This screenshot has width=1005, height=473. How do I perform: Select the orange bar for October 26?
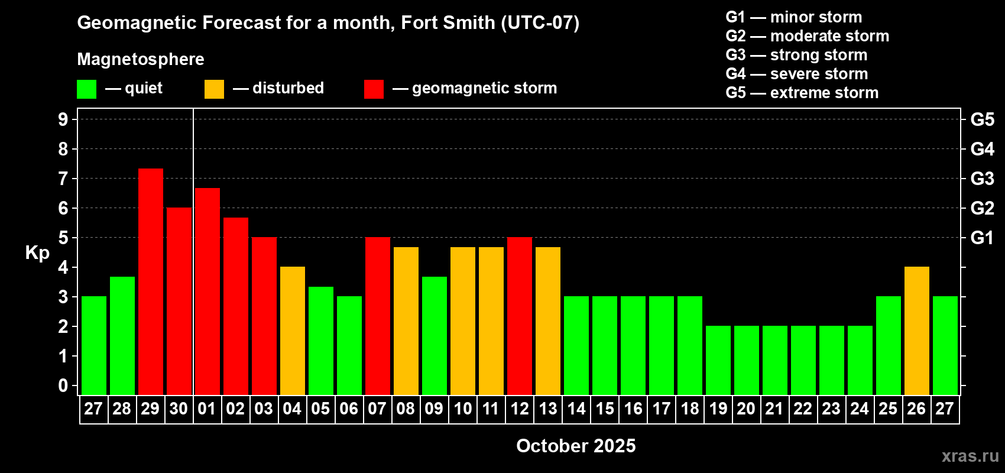point(917,331)
